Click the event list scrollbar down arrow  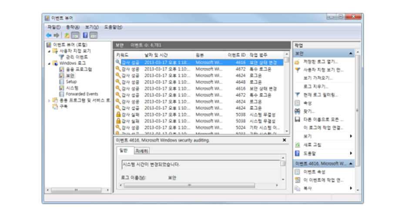pyautogui.click(x=287, y=131)
